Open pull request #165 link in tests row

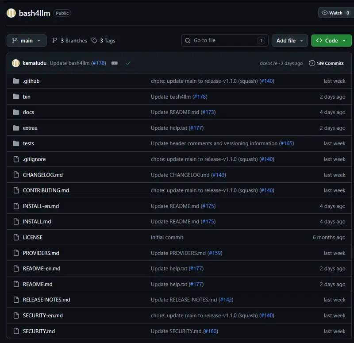pos(286,143)
